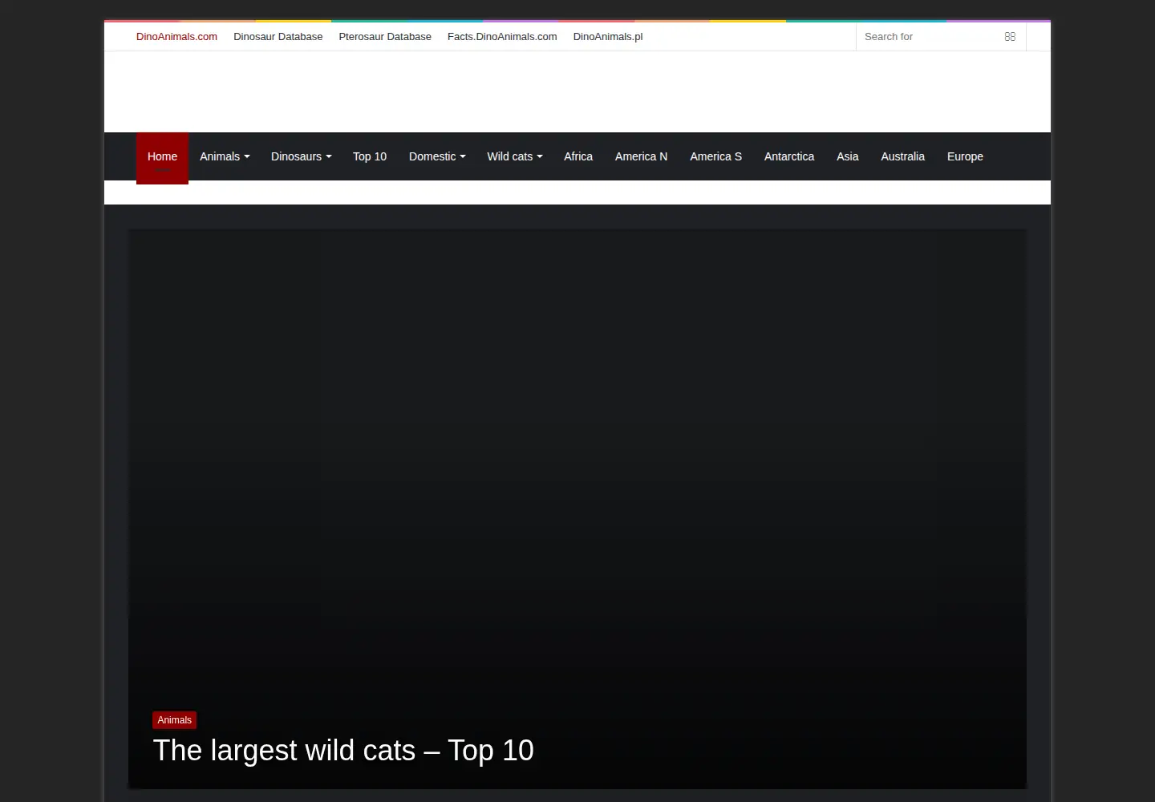Open the America S section
The width and height of the screenshot is (1155, 802).
715,156
